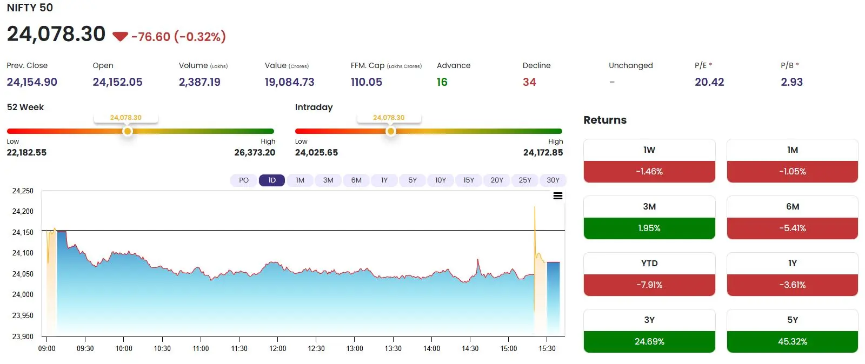Click the 52 Week 24,078.30 tooltip label
The image size is (865, 364).
click(126, 118)
